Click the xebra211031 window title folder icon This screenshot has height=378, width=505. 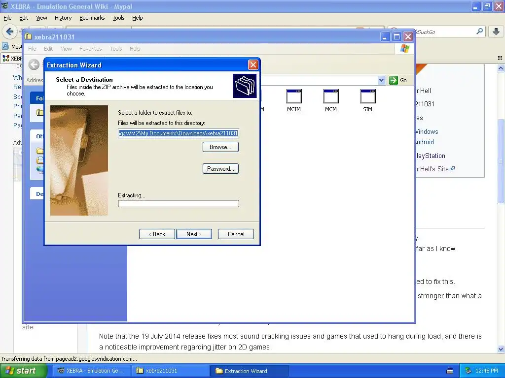point(29,36)
